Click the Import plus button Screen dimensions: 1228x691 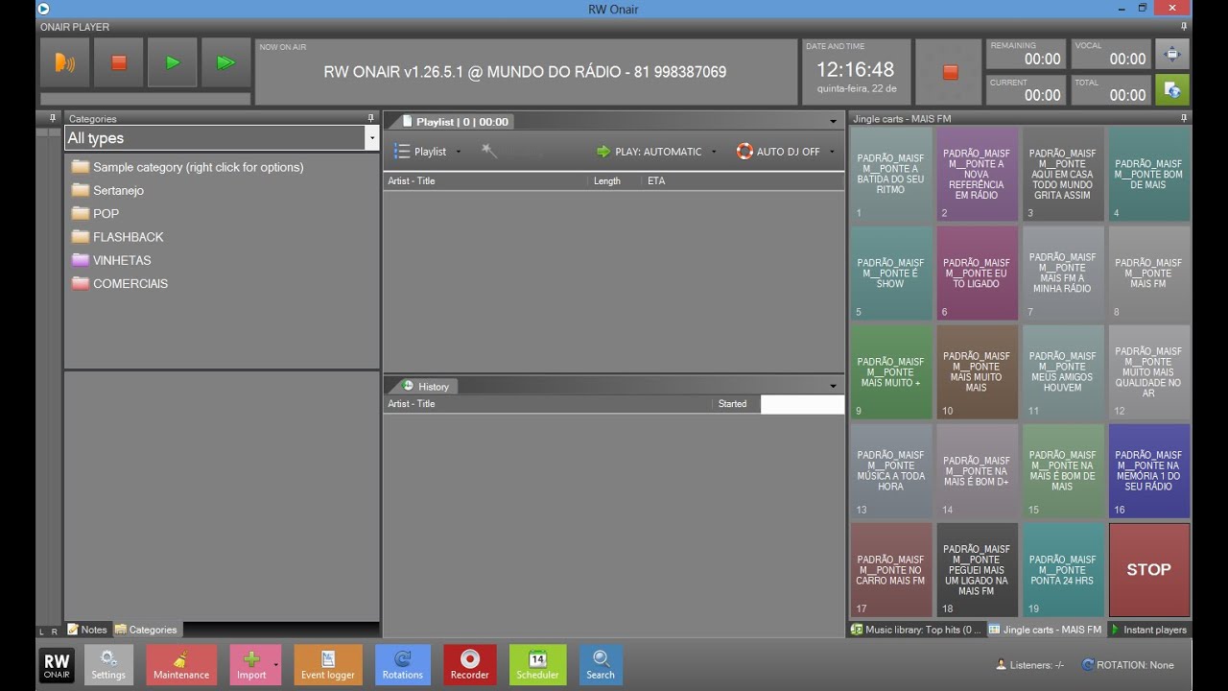pos(250,664)
